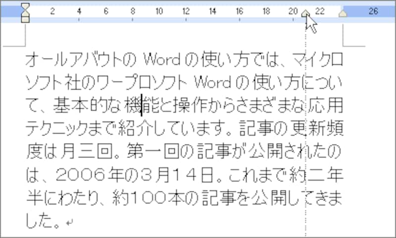Screen dimensions: 396x238
Task: Click 約二年 at end of sixth line
Action: click(316, 175)
